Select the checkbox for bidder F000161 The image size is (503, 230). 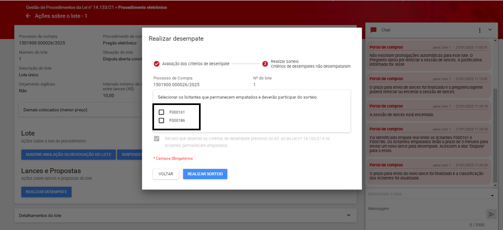coord(161,112)
